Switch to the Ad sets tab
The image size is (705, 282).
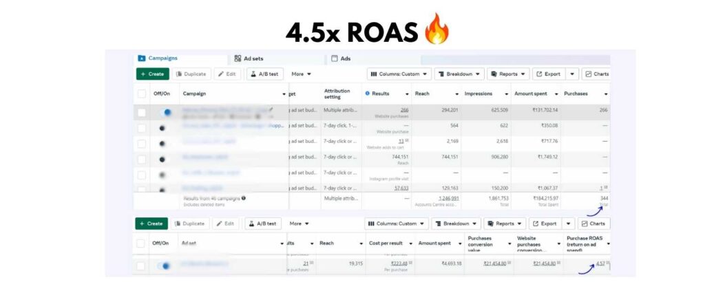(249, 58)
